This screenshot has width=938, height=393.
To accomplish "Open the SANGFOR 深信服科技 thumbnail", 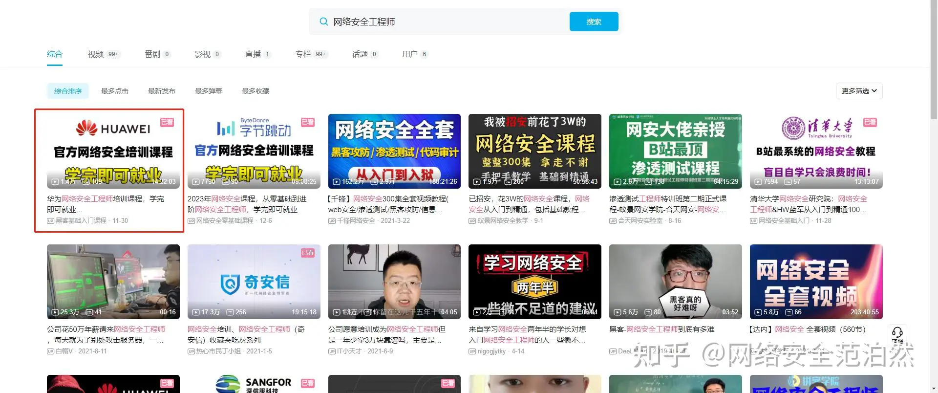I will click(x=254, y=384).
